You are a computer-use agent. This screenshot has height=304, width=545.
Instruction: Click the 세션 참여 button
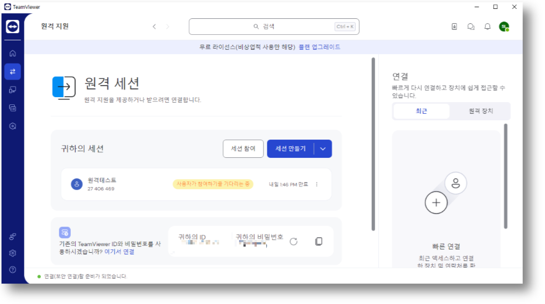pos(243,149)
